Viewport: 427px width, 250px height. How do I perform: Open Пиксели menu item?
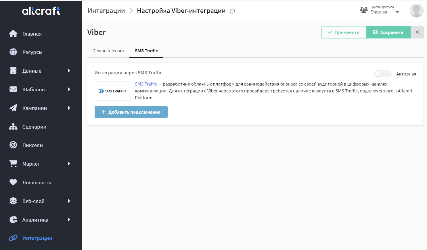point(32,145)
